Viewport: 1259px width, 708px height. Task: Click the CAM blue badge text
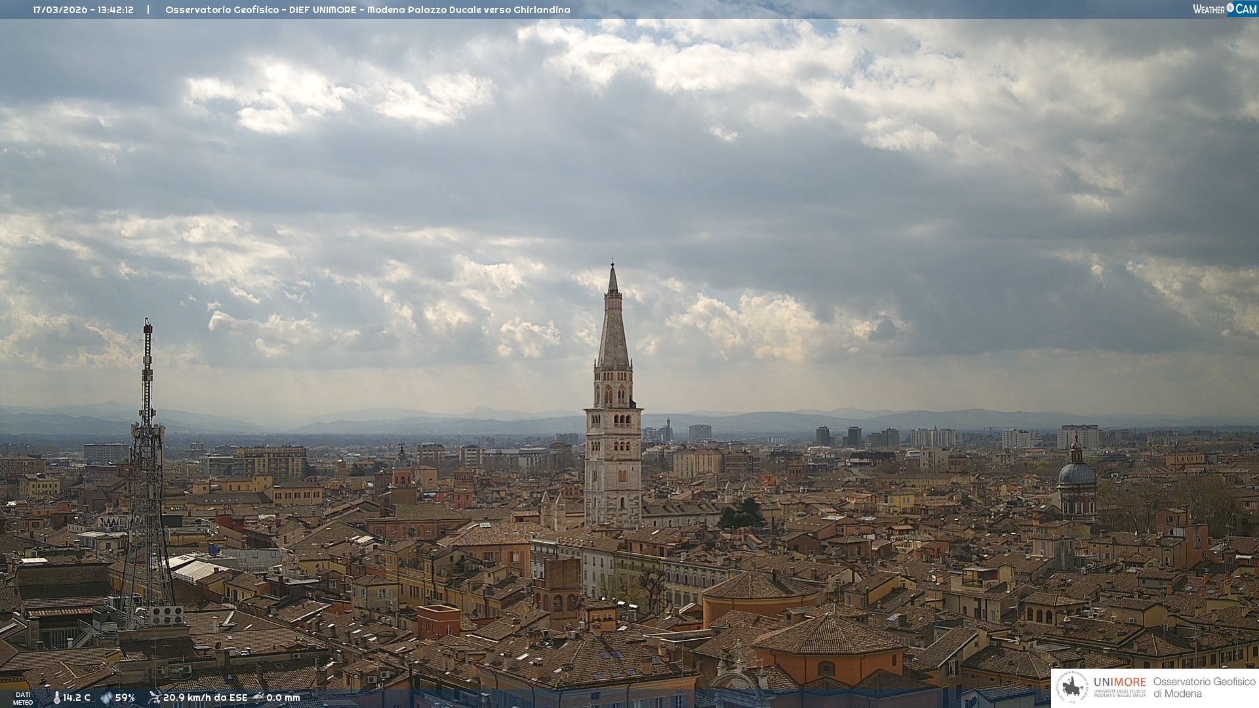pos(1246,9)
